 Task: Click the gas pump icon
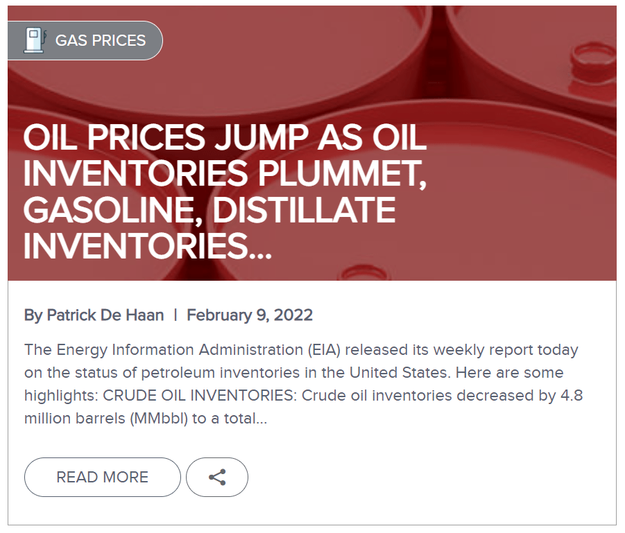click(x=35, y=40)
